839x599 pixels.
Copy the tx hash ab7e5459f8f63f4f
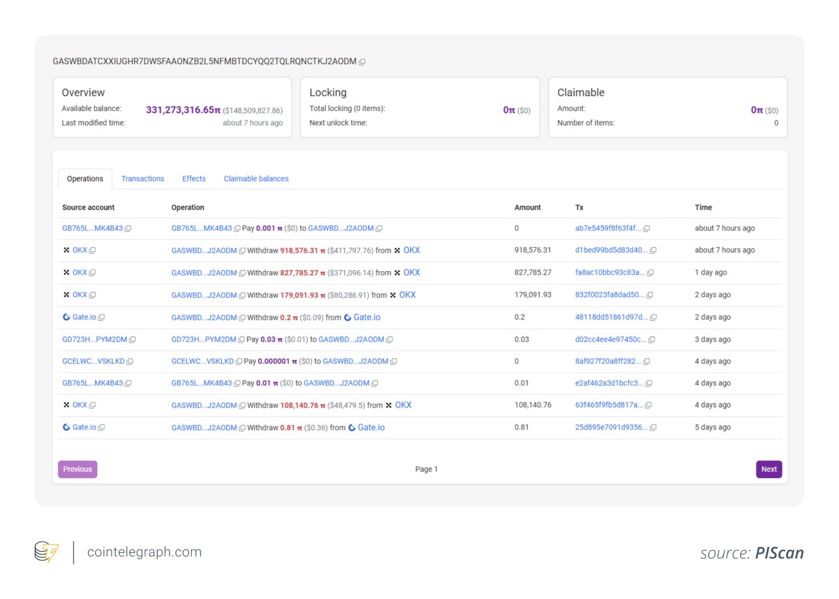pos(646,228)
